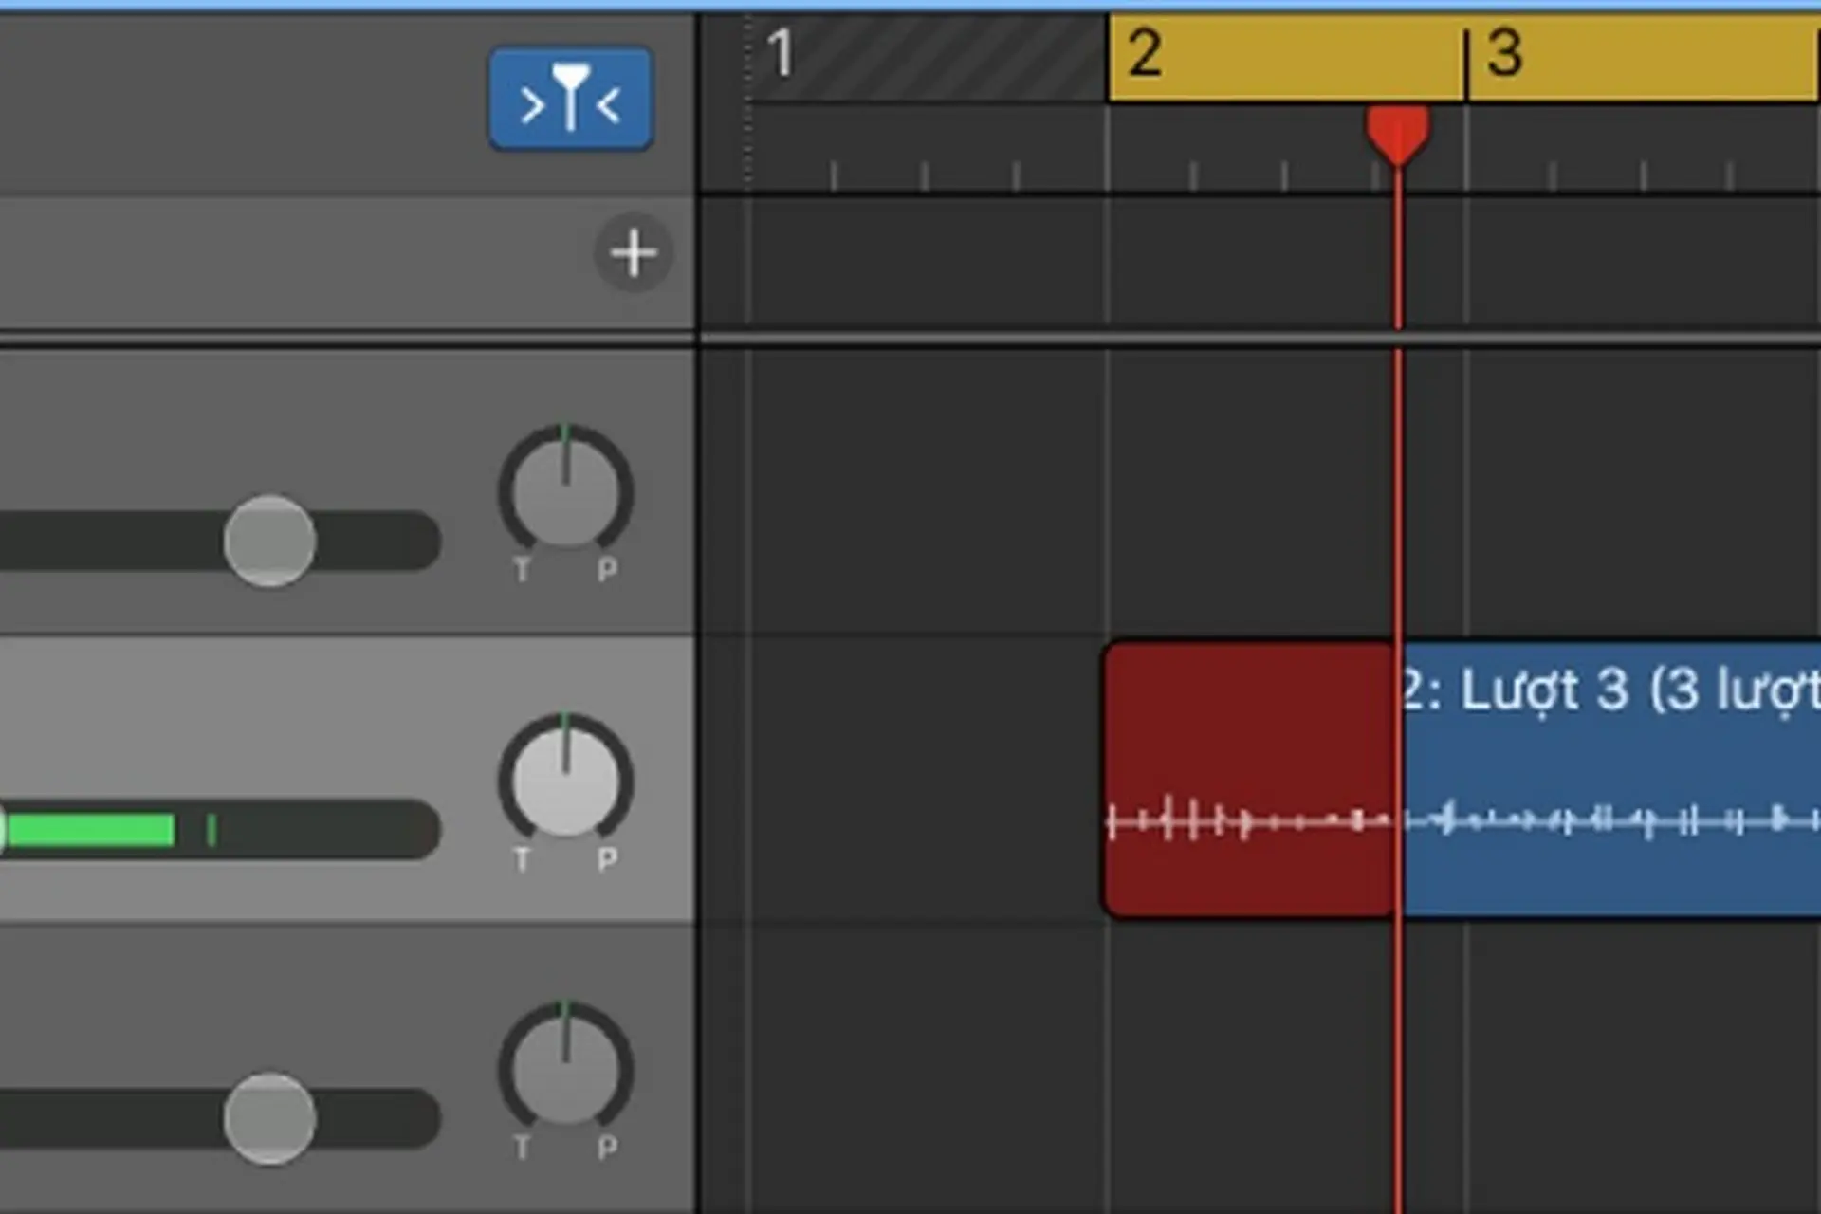Click the green level meter on selected track
This screenshot has width=1821, height=1214.
click(x=92, y=830)
